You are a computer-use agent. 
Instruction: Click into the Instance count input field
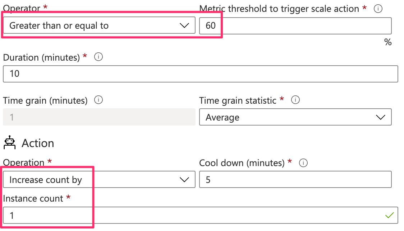201,215
